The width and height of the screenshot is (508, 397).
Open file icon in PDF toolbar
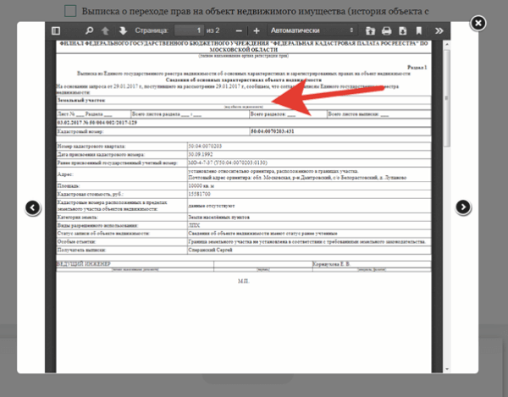point(370,30)
